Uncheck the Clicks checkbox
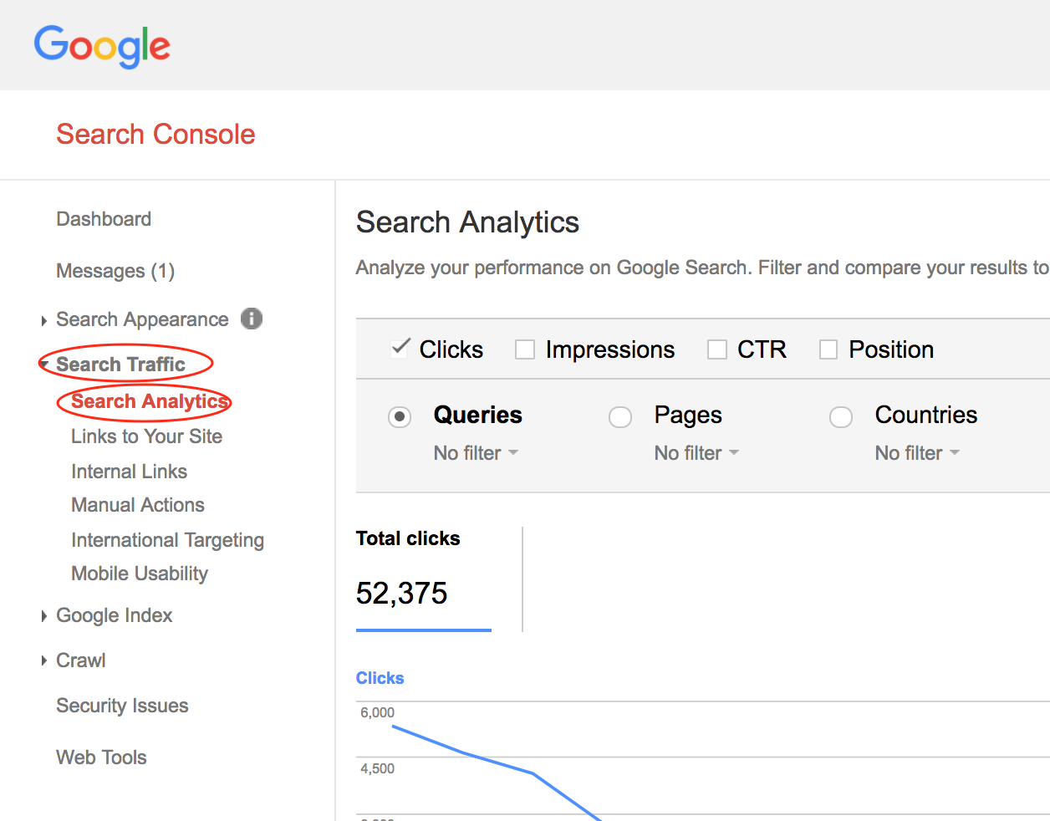1050x821 pixels. click(400, 349)
